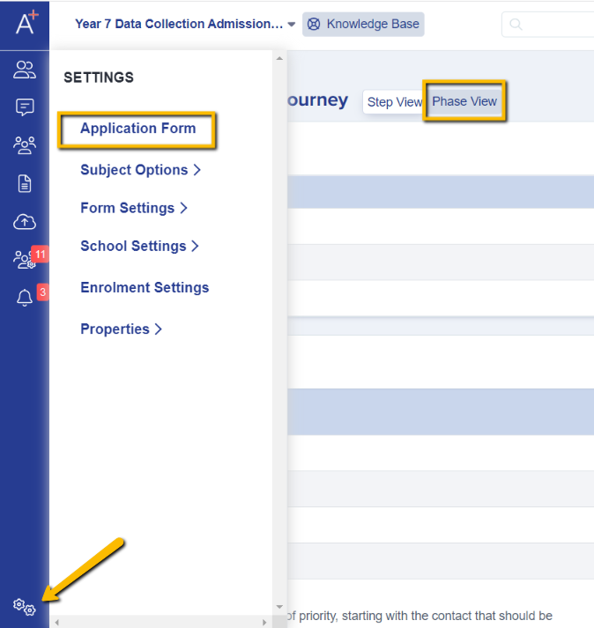Open the cloud upload icon
The image size is (594, 628).
25,221
